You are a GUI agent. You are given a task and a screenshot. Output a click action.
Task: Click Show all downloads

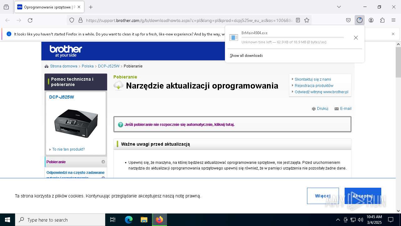[x=246, y=56]
